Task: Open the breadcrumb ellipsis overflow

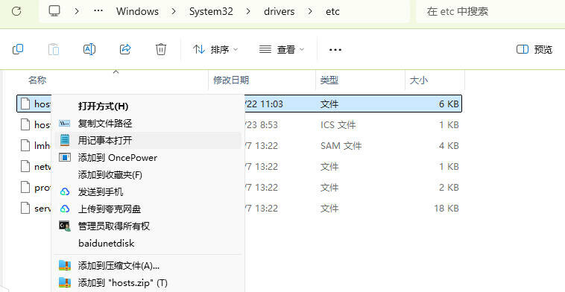Action: tap(98, 11)
